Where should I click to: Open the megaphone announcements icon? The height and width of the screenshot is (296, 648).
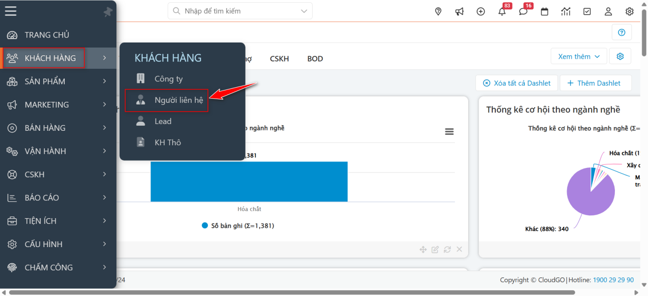(x=459, y=11)
